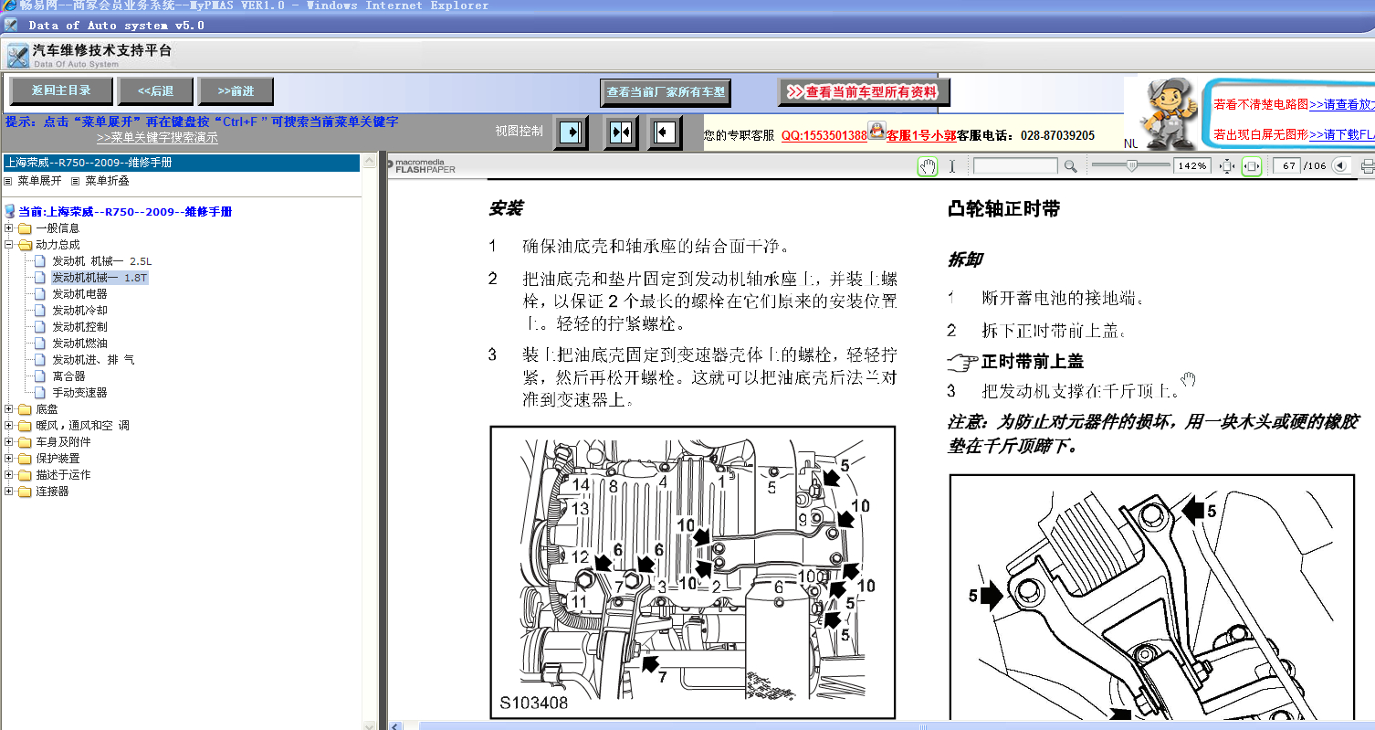The height and width of the screenshot is (730, 1375).
Task: Click the first view control arrow icon
Action: [571, 132]
